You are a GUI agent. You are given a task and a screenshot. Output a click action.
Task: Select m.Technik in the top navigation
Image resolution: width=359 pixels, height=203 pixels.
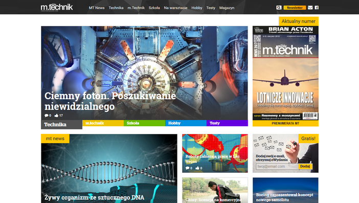tap(136, 8)
